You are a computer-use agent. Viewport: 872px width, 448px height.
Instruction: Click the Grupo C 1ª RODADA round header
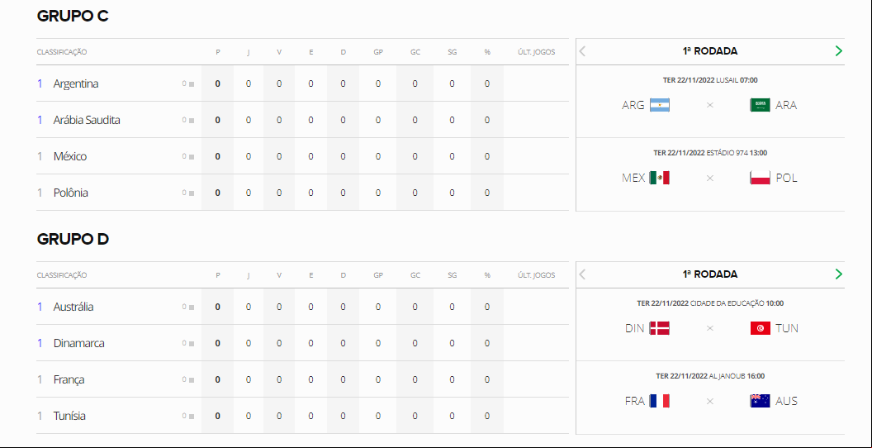709,51
